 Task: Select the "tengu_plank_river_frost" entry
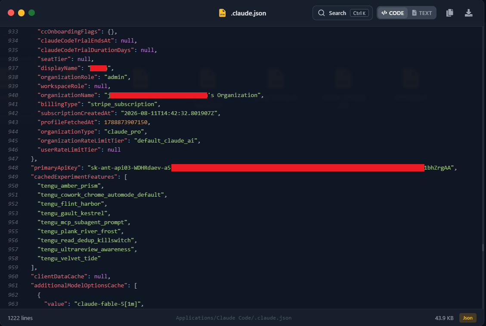[x=79, y=232]
